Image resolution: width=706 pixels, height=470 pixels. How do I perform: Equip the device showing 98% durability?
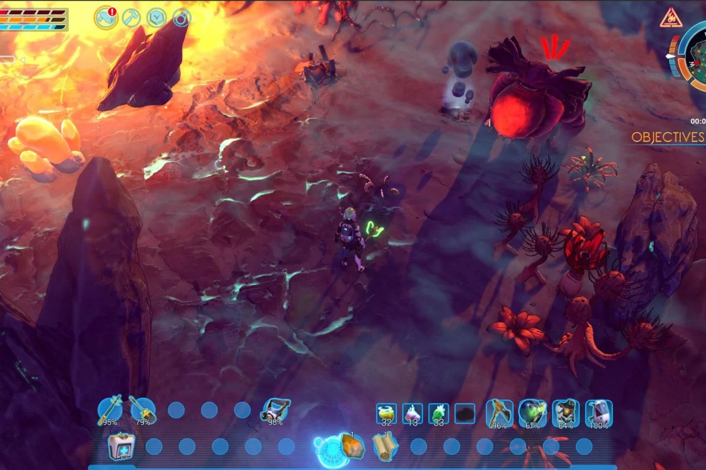275,410
